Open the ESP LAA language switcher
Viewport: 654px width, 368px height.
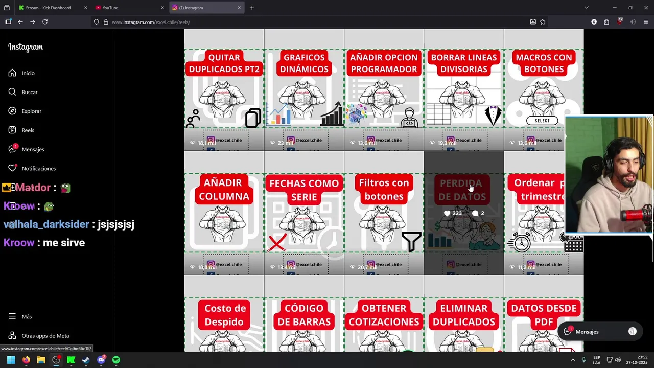coord(597,360)
